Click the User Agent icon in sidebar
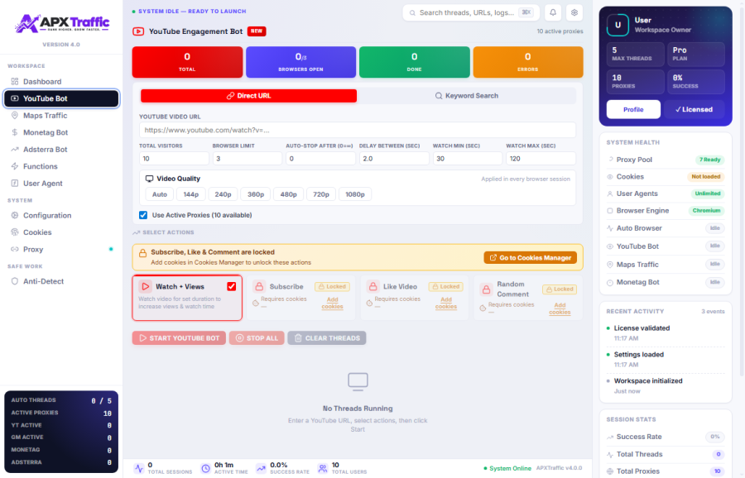The height and width of the screenshot is (478, 745). tap(15, 184)
